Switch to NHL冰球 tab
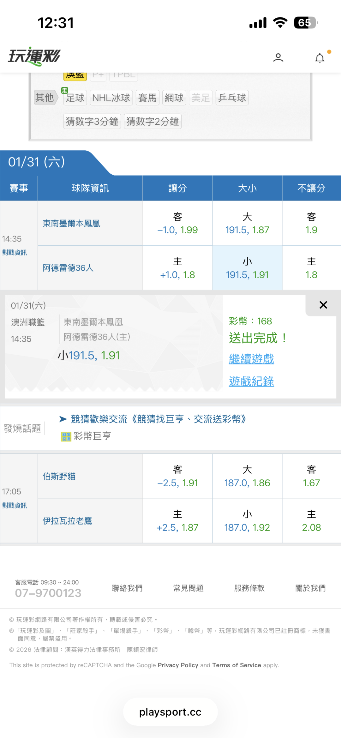 111,98
